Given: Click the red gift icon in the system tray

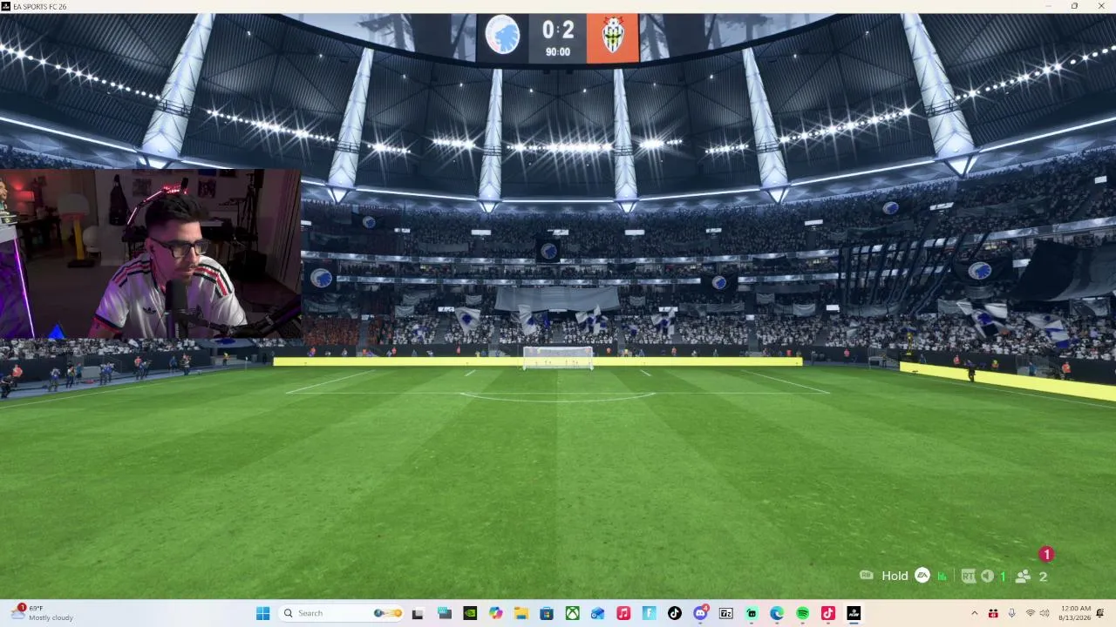Looking at the screenshot, I should [993, 613].
